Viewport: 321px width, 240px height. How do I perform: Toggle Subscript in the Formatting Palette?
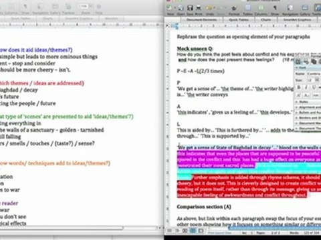307,95
